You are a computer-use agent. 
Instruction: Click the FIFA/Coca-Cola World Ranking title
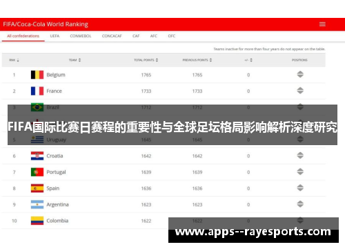pyautogui.click(x=46, y=24)
